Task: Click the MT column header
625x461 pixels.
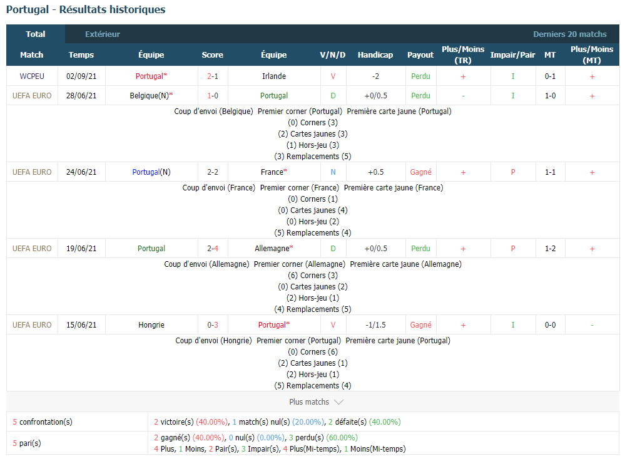Action: click(x=550, y=54)
